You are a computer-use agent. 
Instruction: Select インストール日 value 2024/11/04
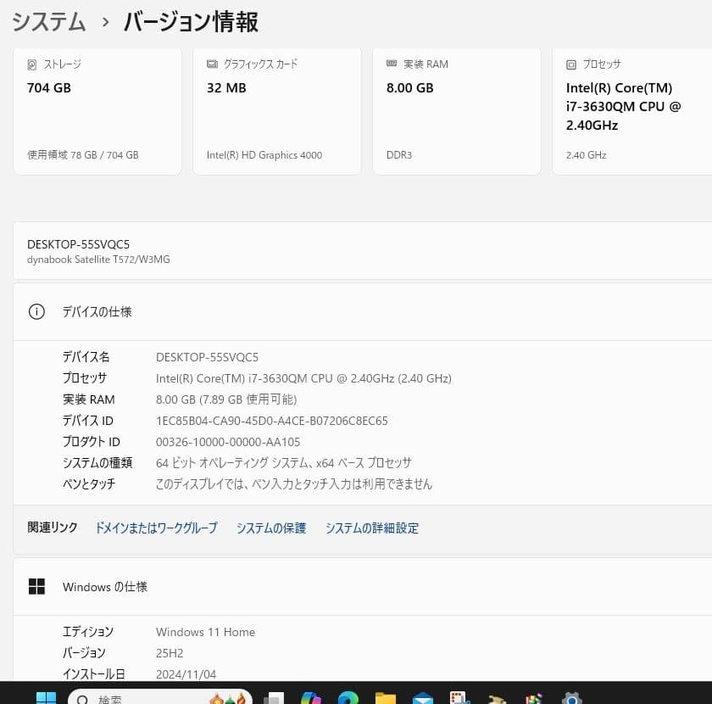[186, 674]
